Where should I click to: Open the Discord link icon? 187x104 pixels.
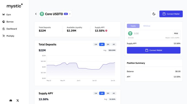point(11,100)
